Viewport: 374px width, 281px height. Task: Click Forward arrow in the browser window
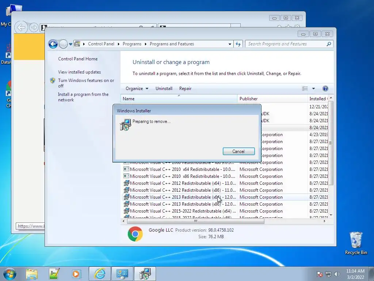point(34,28)
